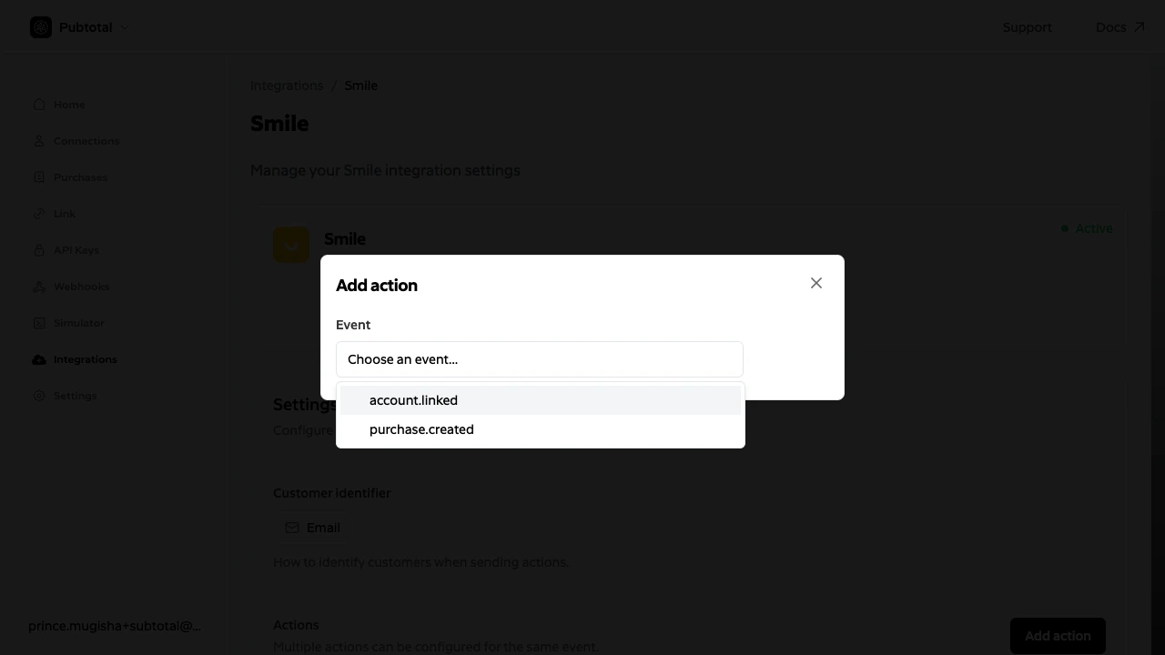
Task: Open Connections via its sidebar icon
Action: point(39,141)
